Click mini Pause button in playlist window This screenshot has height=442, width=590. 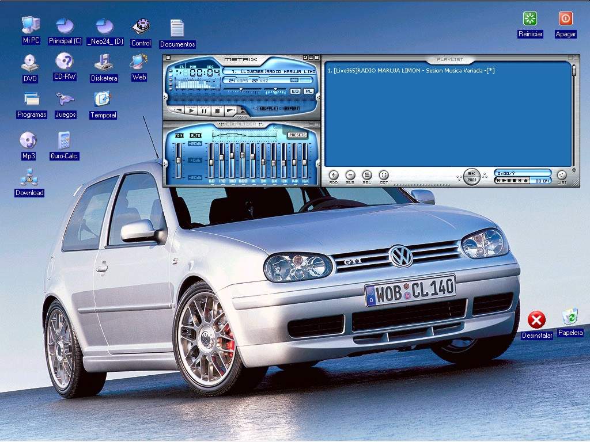coord(509,180)
